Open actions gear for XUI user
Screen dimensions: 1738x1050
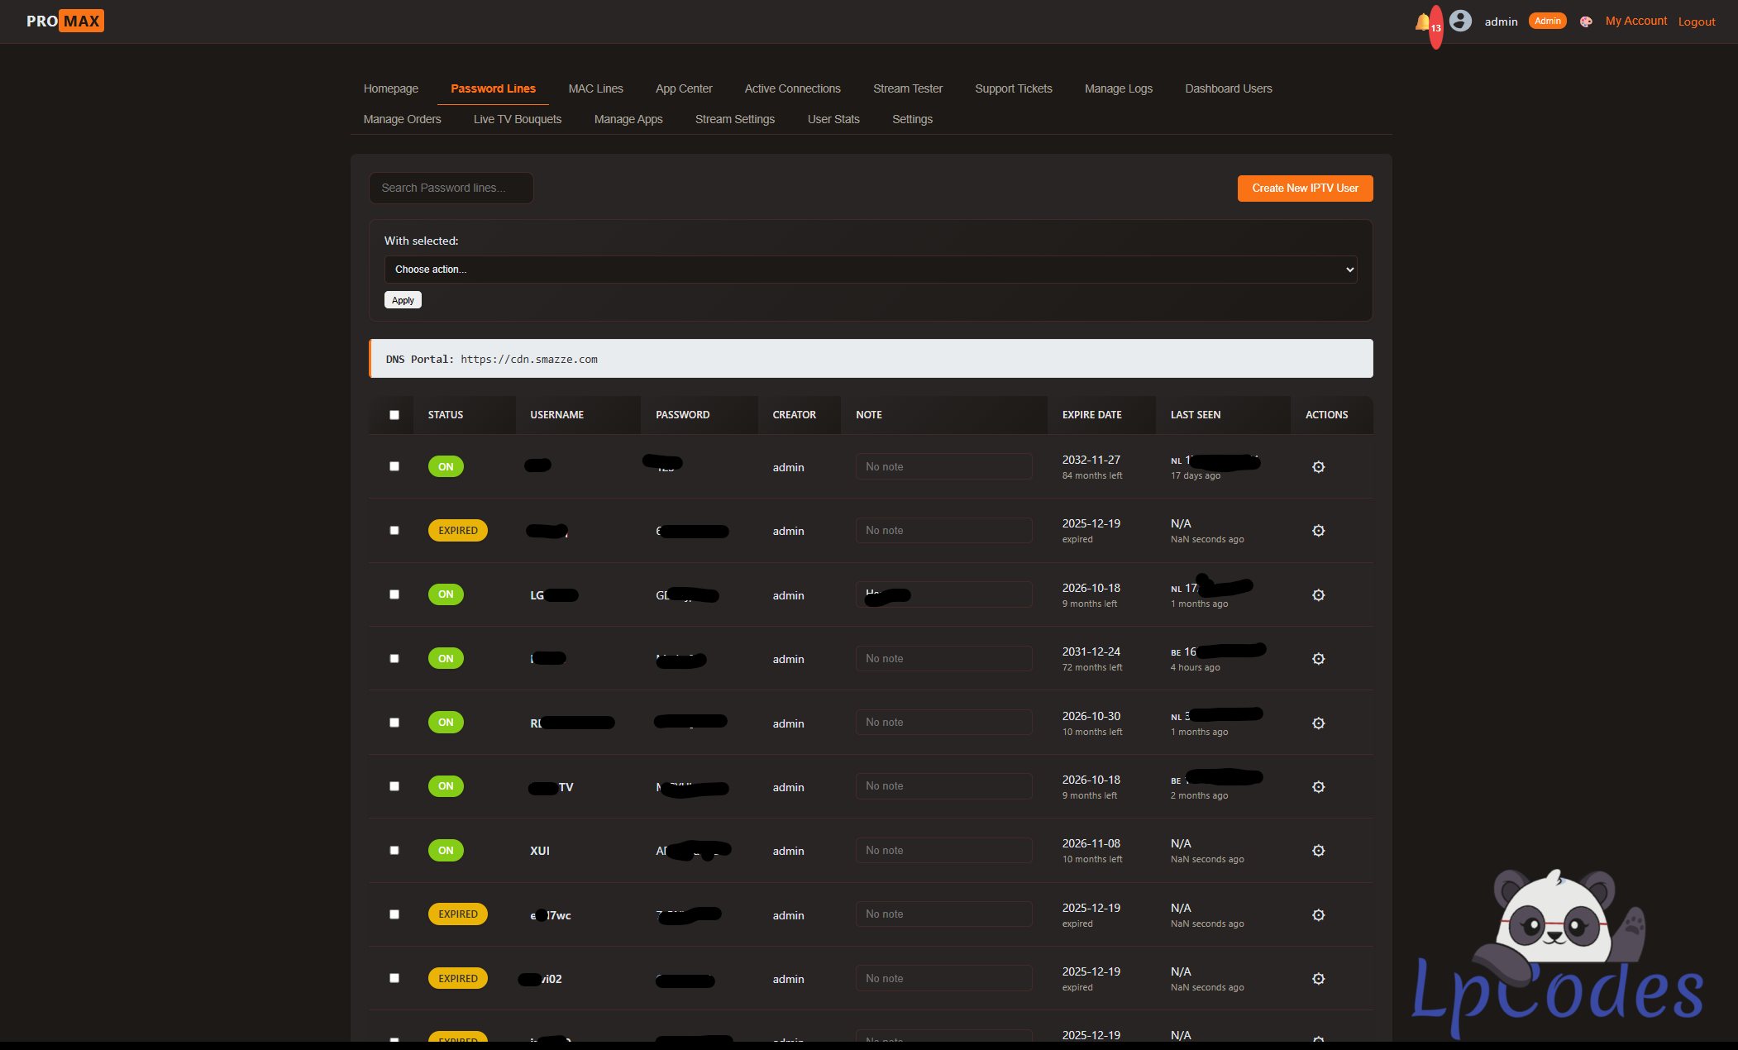tap(1318, 851)
